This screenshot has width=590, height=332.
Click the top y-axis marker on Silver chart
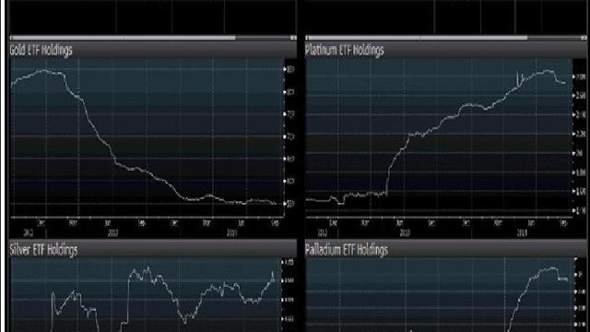click(x=289, y=262)
